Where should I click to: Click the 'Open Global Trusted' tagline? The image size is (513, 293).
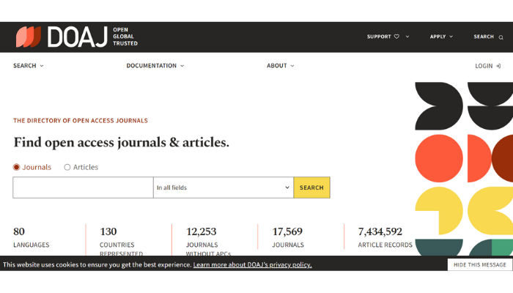click(x=125, y=37)
